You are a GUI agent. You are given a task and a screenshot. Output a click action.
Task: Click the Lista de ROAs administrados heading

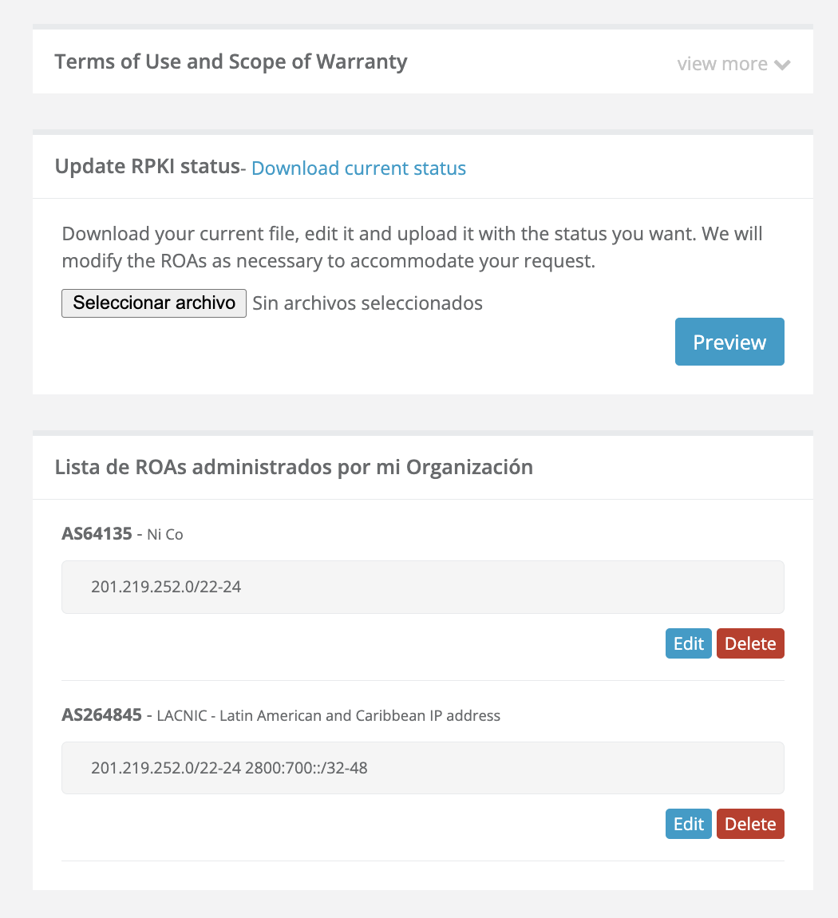294,467
